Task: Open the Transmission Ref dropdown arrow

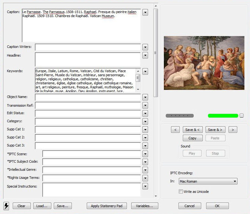Action: tap(145, 105)
